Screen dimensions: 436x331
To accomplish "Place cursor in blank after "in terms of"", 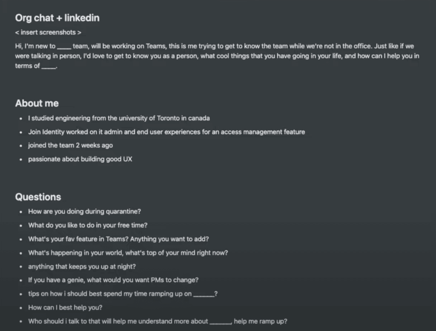I will coord(49,66).
